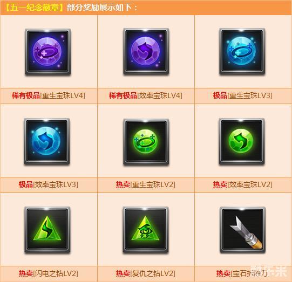Click the blue 重生宝珠LV3 orb icon
Screen dimensions: 292x282
click(x=242, y=52)
